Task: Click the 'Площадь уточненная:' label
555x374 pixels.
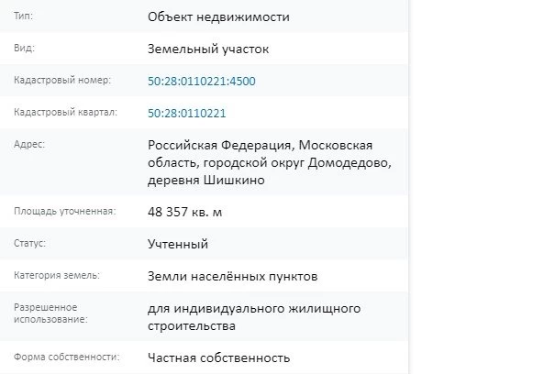Action: click(x=64, y=212)
